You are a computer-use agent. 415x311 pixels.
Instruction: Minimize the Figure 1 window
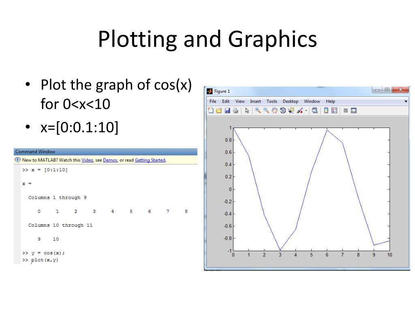[377, 90]
